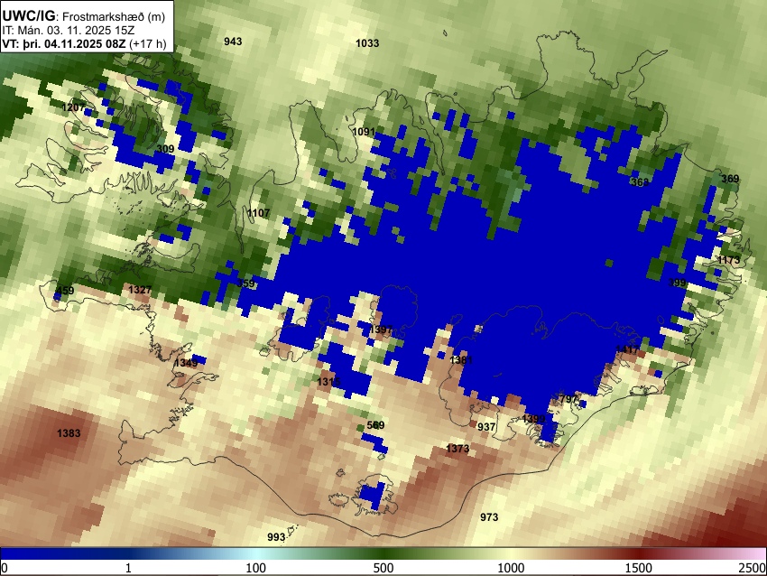Click the 309 value label

(165, 149)
